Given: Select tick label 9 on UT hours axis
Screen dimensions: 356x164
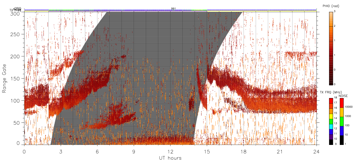Looking at the screenshot, I should point(134,152).
